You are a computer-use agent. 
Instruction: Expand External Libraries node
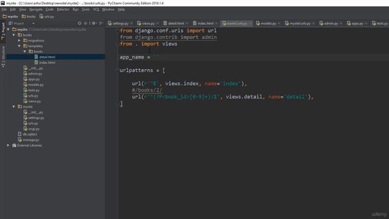click(8, 145)
